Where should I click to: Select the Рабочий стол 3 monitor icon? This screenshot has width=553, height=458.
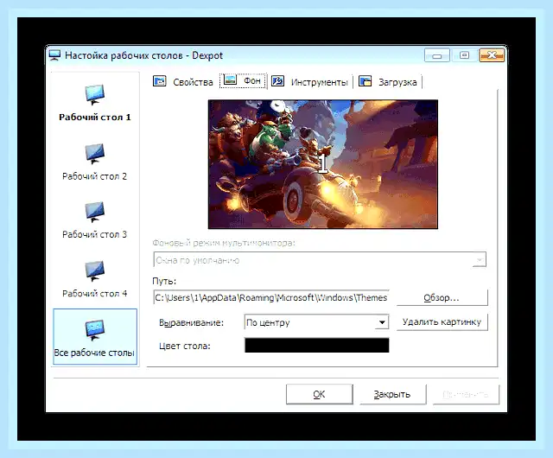pyautogui.click(x=94, y=212)
